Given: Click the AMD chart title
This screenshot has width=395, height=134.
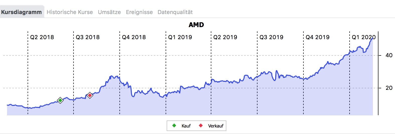Looking at the screenshot, I should 196,25.
